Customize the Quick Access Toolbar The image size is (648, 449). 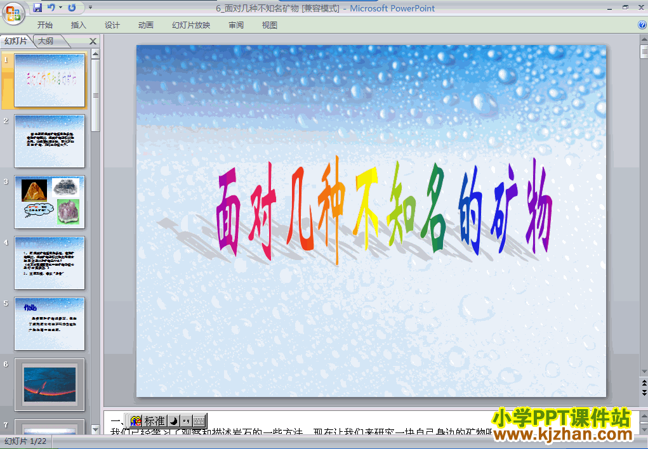point(90,8)
